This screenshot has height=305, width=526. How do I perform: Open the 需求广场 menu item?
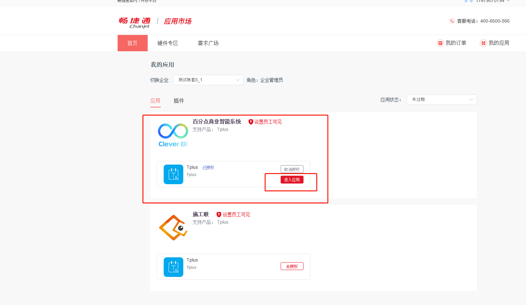point(208,43)
